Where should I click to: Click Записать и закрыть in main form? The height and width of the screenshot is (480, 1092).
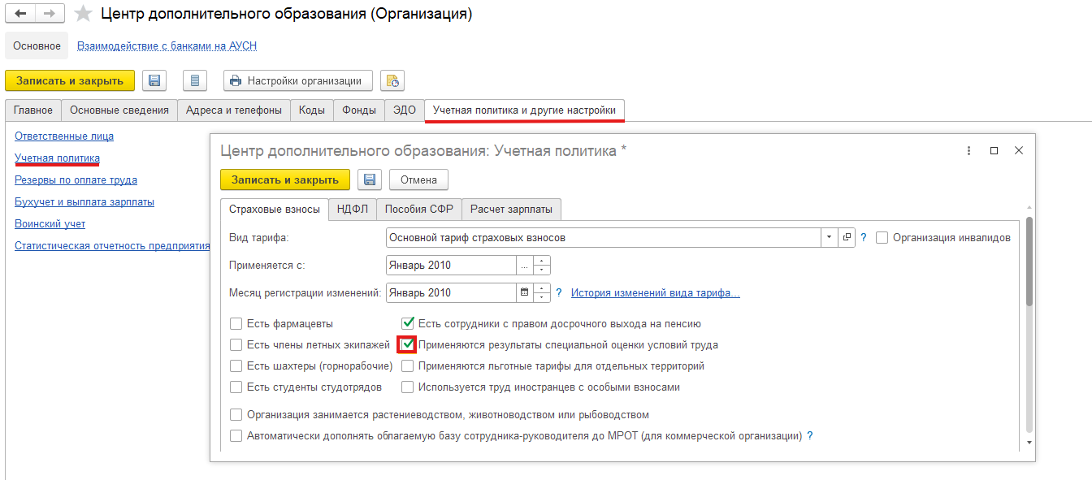coord(70,80)
